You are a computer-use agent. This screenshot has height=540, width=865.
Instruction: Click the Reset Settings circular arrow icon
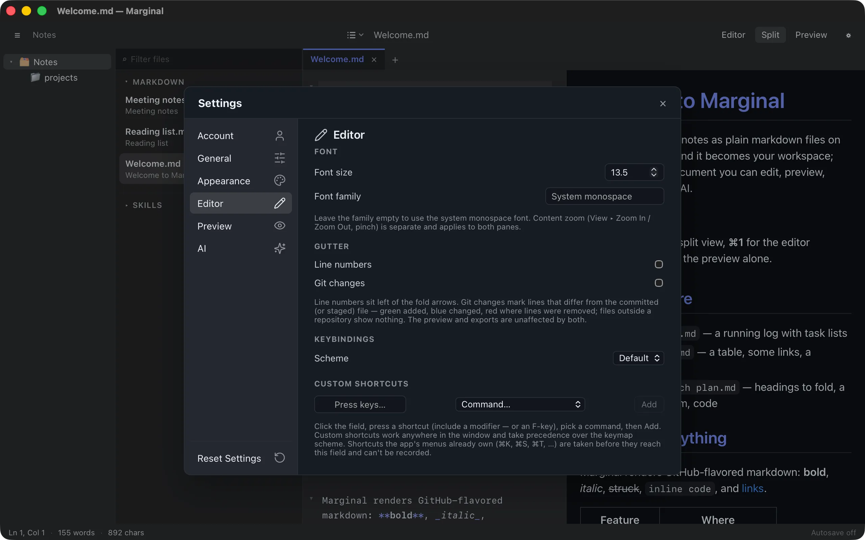coord(279,458)
